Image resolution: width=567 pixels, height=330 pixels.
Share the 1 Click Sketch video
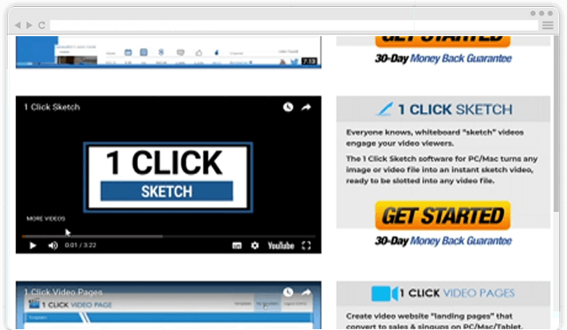(x=306, y=107)
